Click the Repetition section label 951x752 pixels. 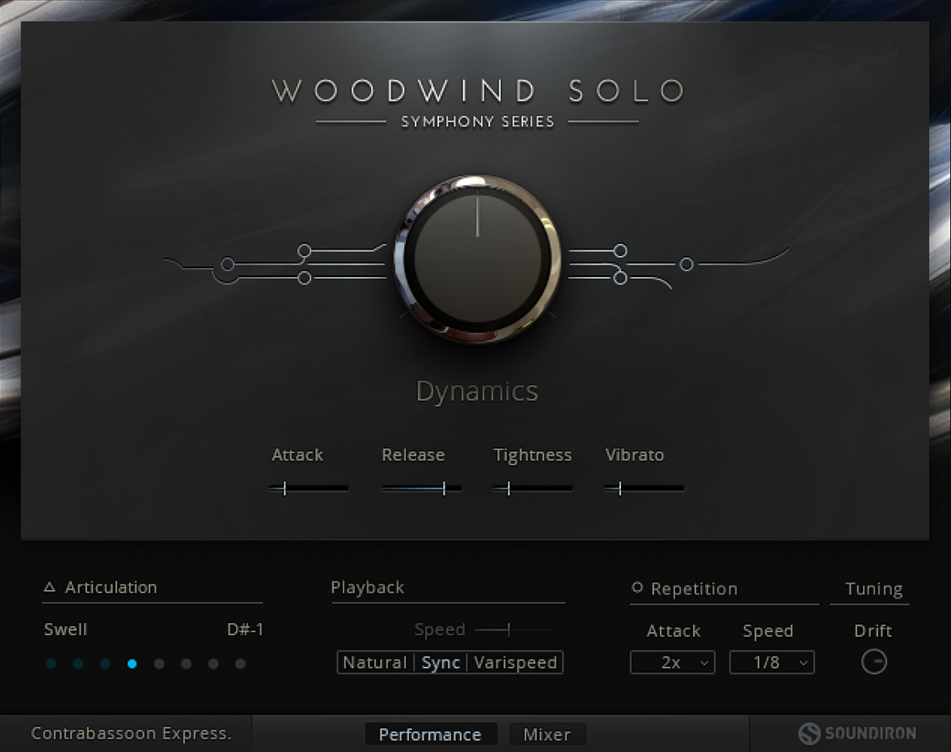694,588
